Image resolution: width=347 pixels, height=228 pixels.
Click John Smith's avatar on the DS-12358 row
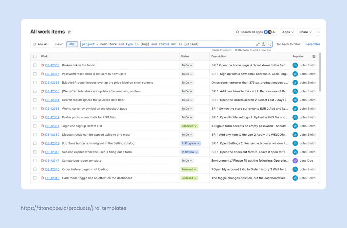click(295, 65)
